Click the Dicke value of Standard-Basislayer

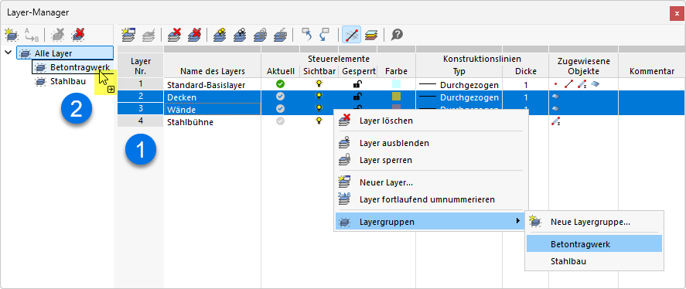(525, 84)
